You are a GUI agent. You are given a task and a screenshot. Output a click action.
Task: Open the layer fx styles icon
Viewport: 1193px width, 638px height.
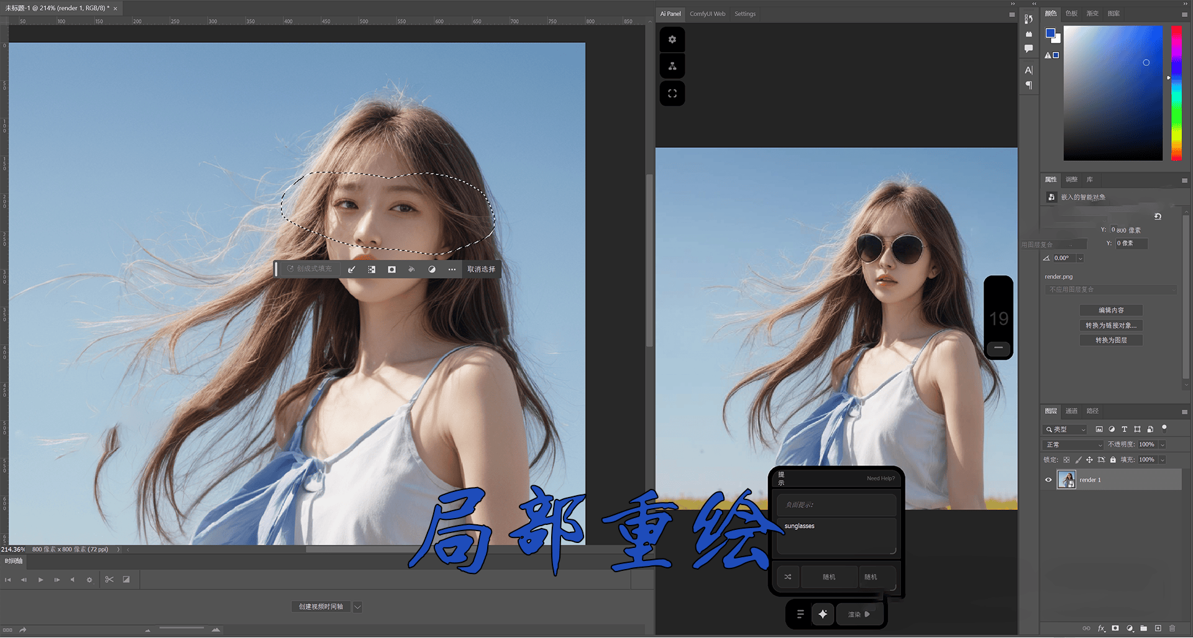1101,628
